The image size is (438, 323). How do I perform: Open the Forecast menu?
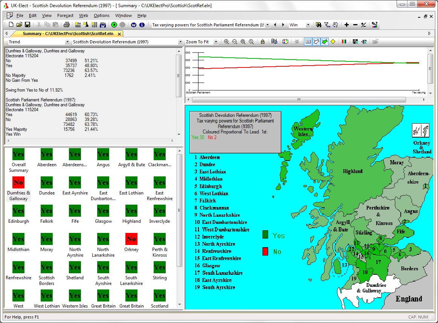click(66, 15)
